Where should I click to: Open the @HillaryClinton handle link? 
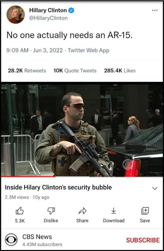pos(49,18)
